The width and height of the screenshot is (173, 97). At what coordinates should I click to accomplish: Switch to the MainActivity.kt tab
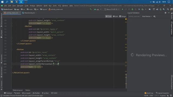(29, 13)
